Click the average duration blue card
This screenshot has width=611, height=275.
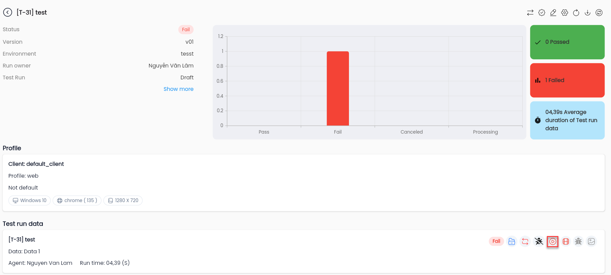click(567, 120)
